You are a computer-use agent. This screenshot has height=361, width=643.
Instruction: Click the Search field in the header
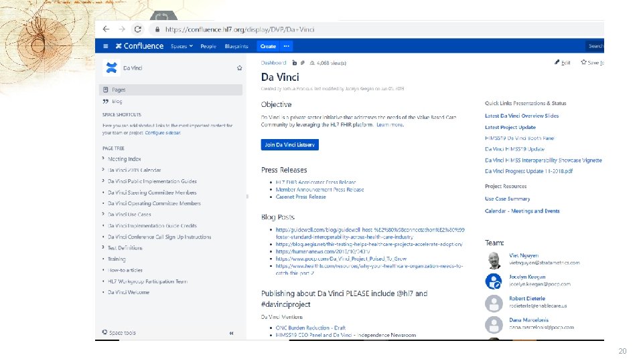coord(595,46)
